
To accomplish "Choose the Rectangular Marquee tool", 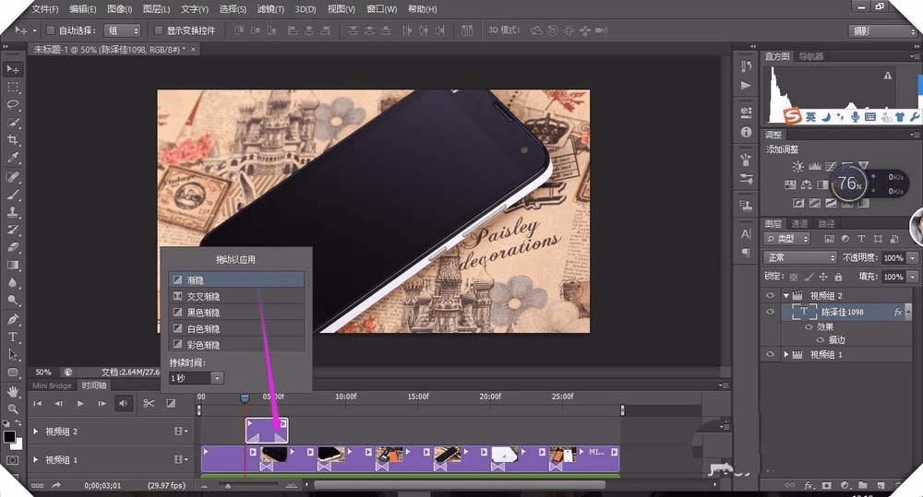I will pyautogui.click(x=13, y=87).
